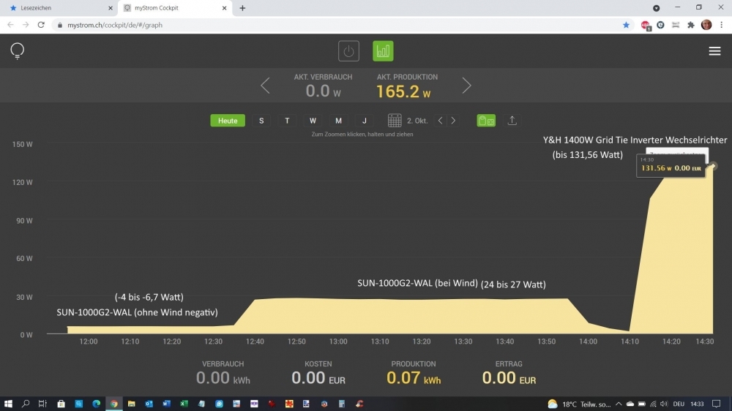Reload the page in Chrome
Screen dimensions: 732x411
click(41, 25)
